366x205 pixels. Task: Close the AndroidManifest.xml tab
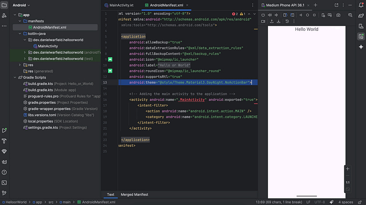[187, 5]
